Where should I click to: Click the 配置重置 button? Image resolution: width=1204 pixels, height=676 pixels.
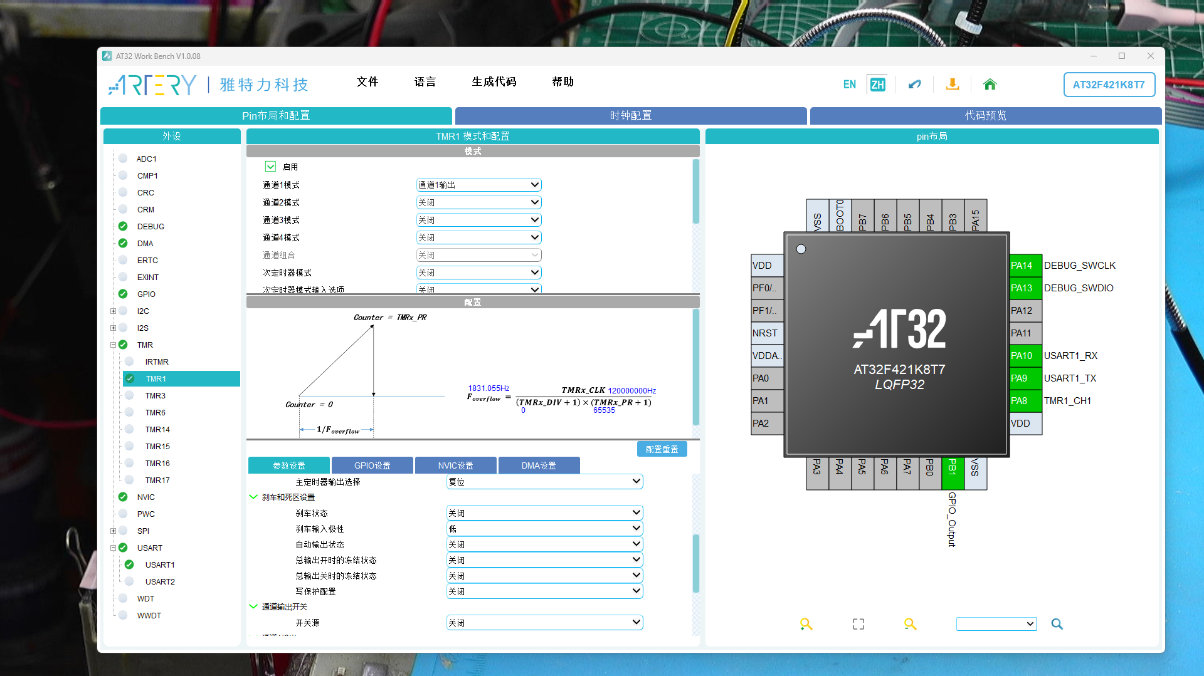pyautogui.click(x=662, y=449)
